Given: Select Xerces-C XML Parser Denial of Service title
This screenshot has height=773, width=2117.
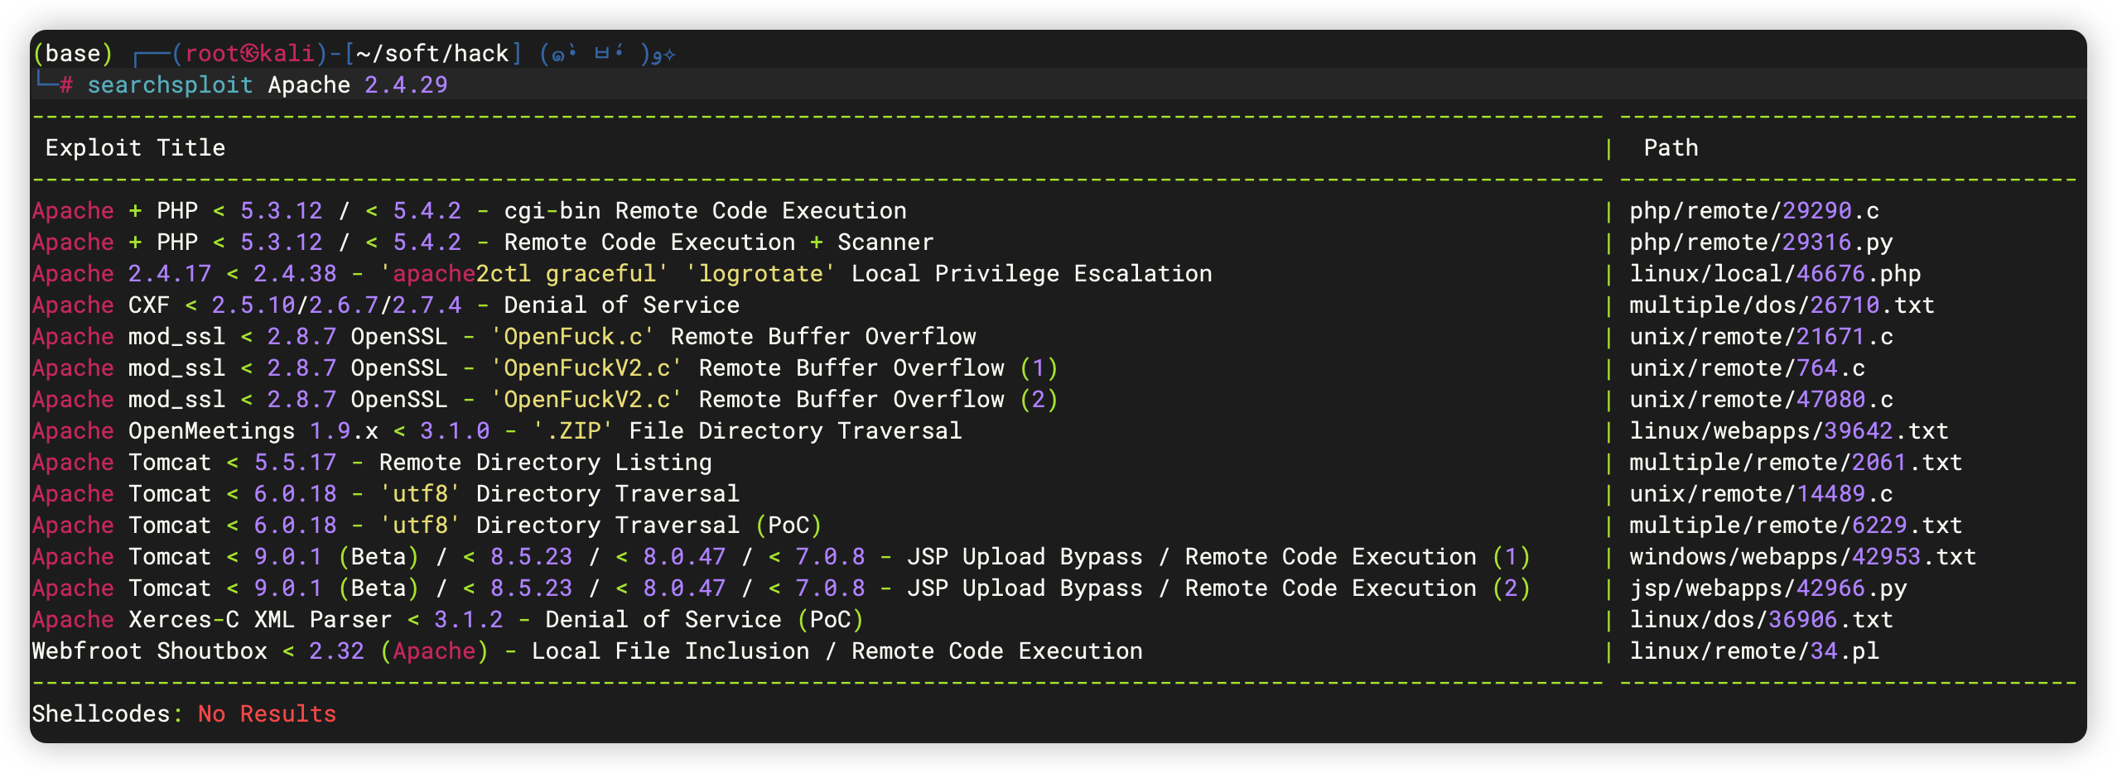Looking at the screenshot, I should click(448, 620).
